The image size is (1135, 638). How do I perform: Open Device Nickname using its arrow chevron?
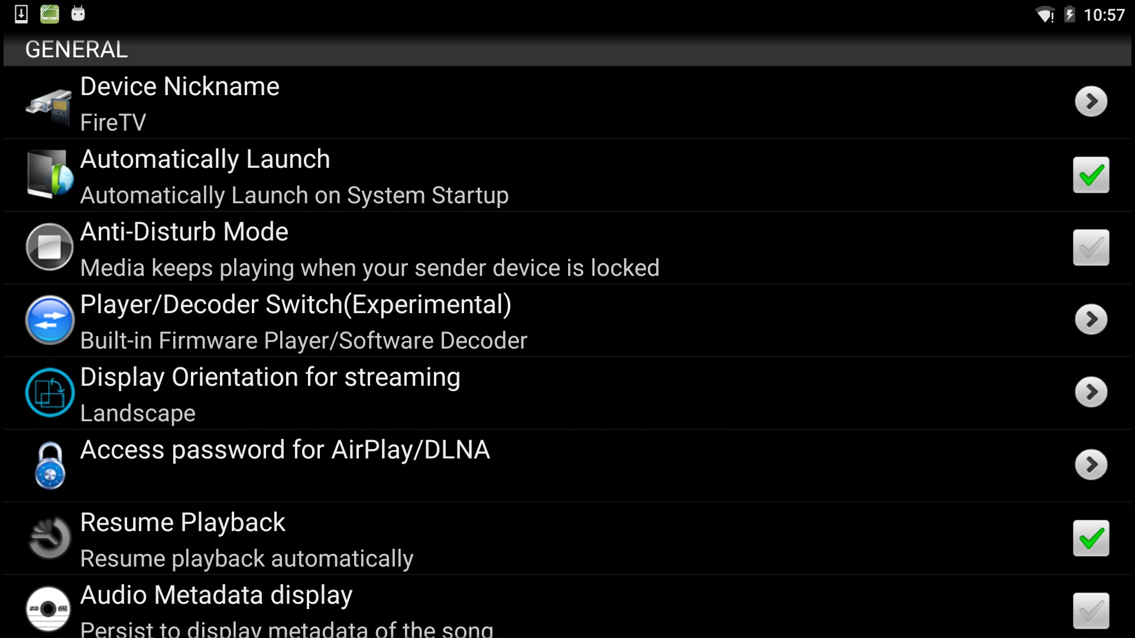(1091, 102)
